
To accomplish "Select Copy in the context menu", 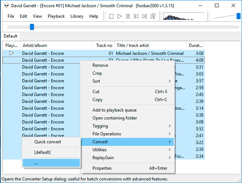I will [x=128, y=100].
